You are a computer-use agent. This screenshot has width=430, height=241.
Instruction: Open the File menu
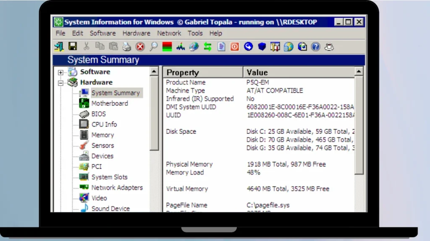pos(60,33)
